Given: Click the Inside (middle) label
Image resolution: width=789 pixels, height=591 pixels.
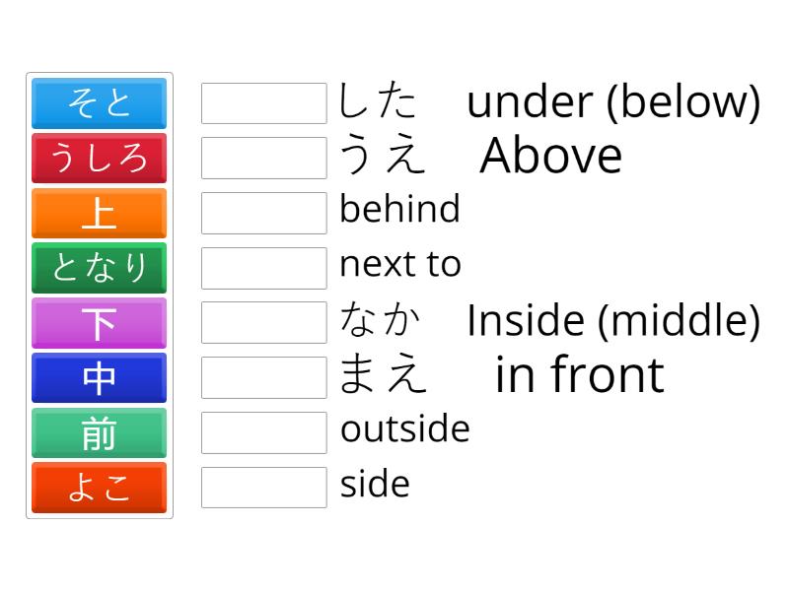Looking at the screenshot, I should (x=611, y=319).
